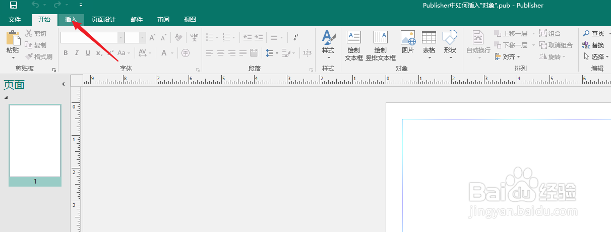
Task: Toggle Superscript formatting
Action: [x=110, y=53]
